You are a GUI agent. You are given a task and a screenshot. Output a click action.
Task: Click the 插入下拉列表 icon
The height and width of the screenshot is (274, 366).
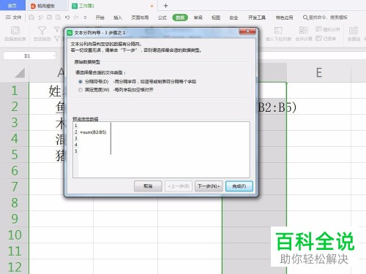[x=278, y=34]
